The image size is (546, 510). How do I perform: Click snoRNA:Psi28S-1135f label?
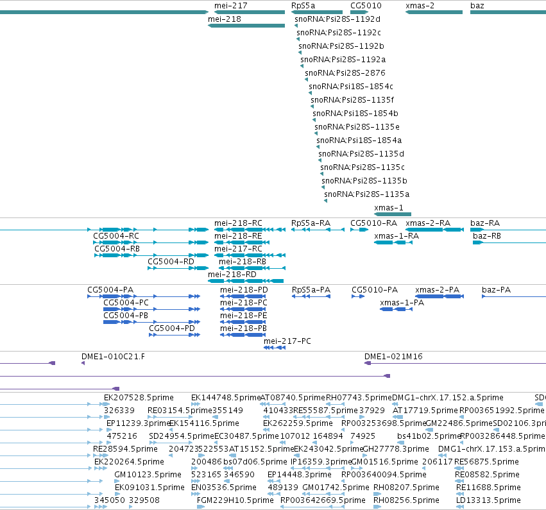point(352,100)
